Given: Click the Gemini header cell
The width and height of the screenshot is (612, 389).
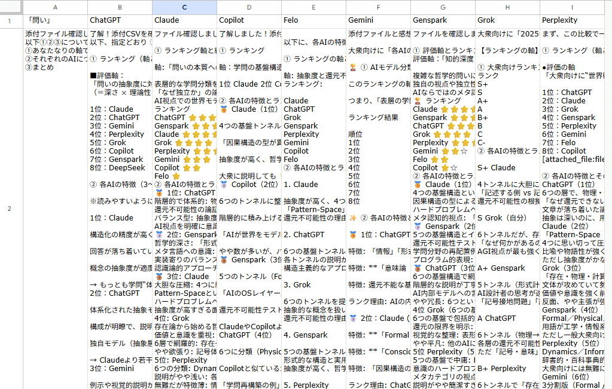Looking at the screenshot, I should 378,21.
